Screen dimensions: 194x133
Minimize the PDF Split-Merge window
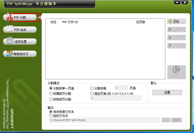click(177, 2)
